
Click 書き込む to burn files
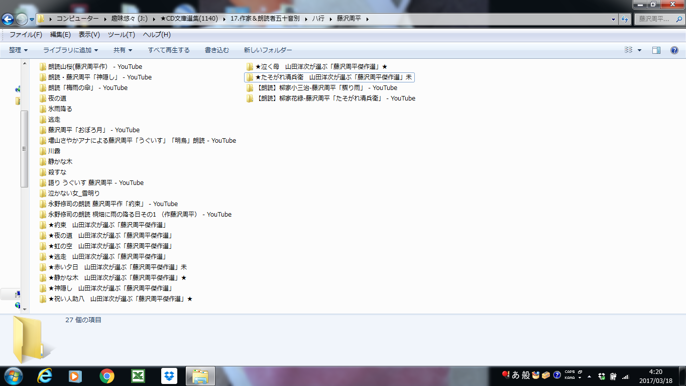tap(217, 50)
